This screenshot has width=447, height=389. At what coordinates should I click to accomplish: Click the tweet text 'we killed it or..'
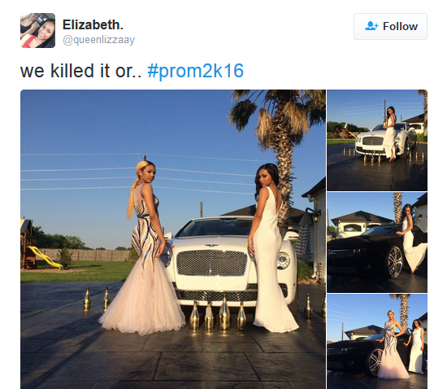click(x=80, y=71)
